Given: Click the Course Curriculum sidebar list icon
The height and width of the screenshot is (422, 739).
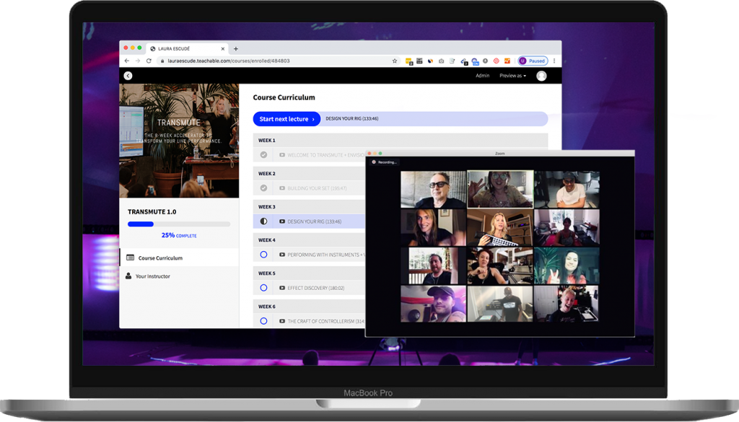Looking at the screenshot, I should [x=131, y=258].
